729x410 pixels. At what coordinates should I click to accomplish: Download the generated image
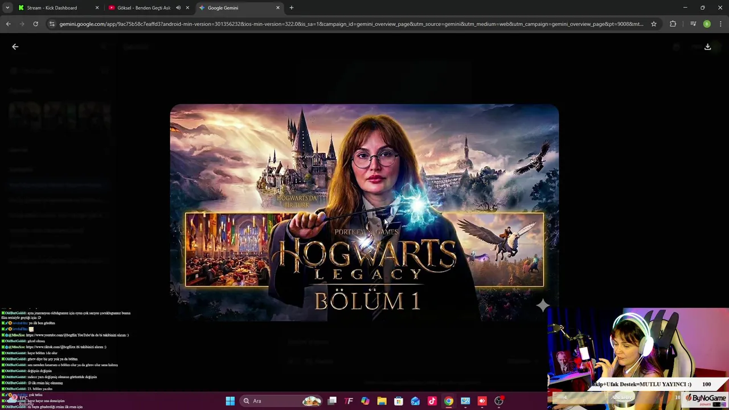(x=707, y=47)
